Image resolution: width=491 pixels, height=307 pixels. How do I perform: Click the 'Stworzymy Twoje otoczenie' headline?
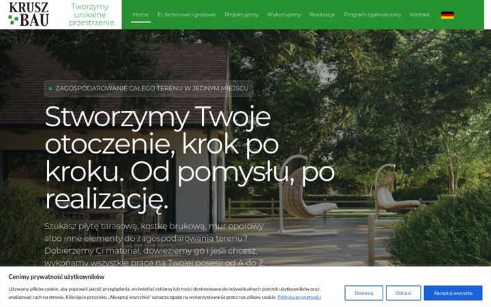click(190, 158)
